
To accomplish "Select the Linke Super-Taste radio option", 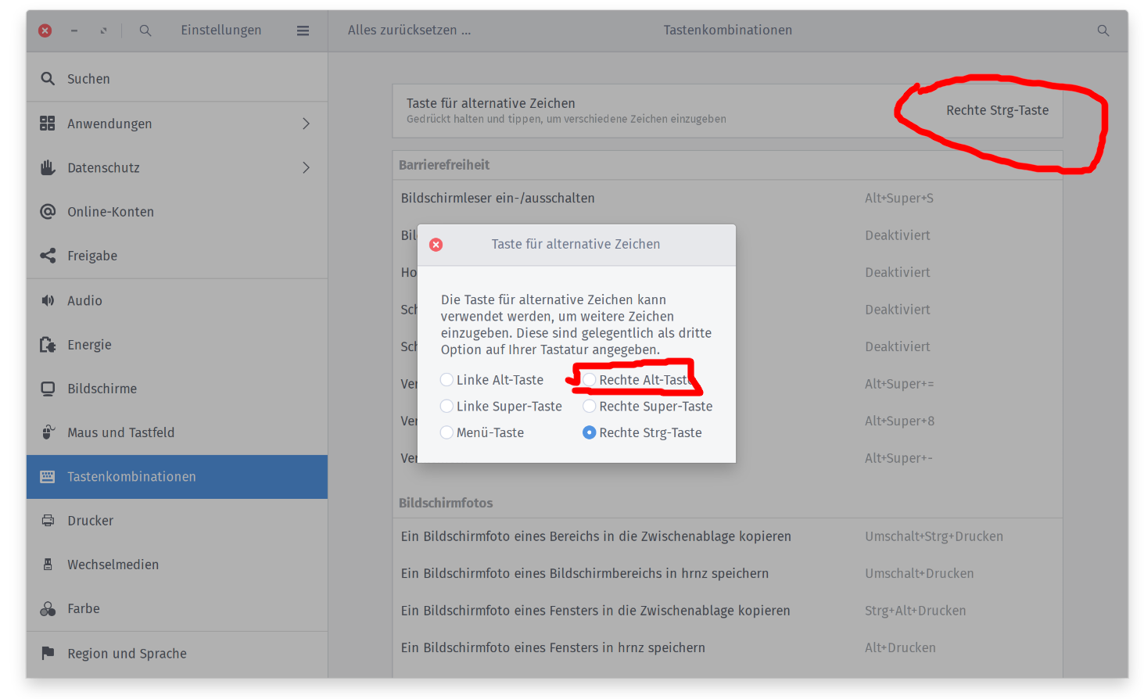I will 446,407.
